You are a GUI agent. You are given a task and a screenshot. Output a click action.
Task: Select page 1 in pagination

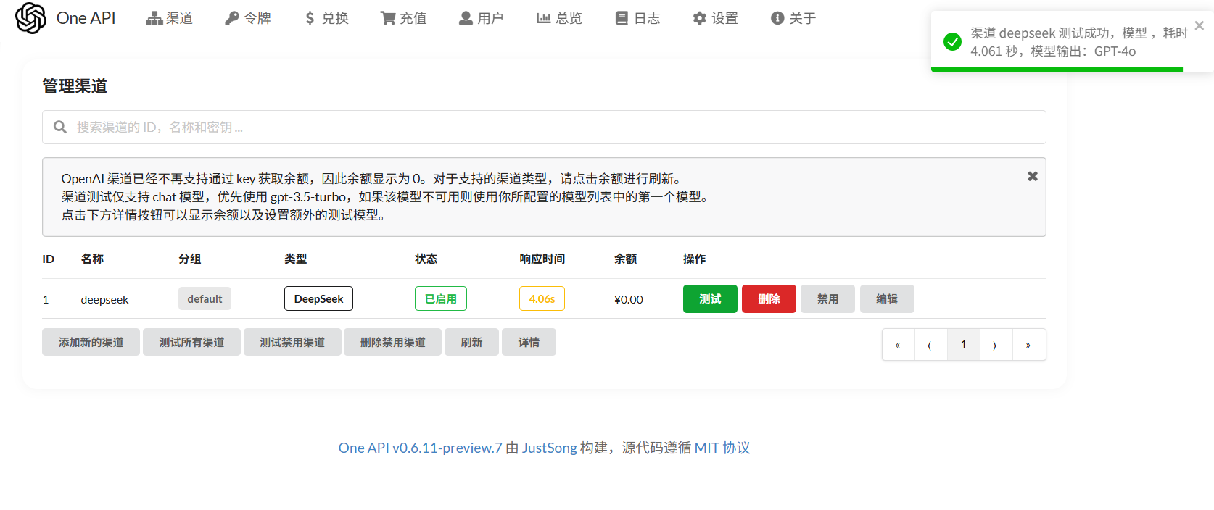(x=964, y=345)
